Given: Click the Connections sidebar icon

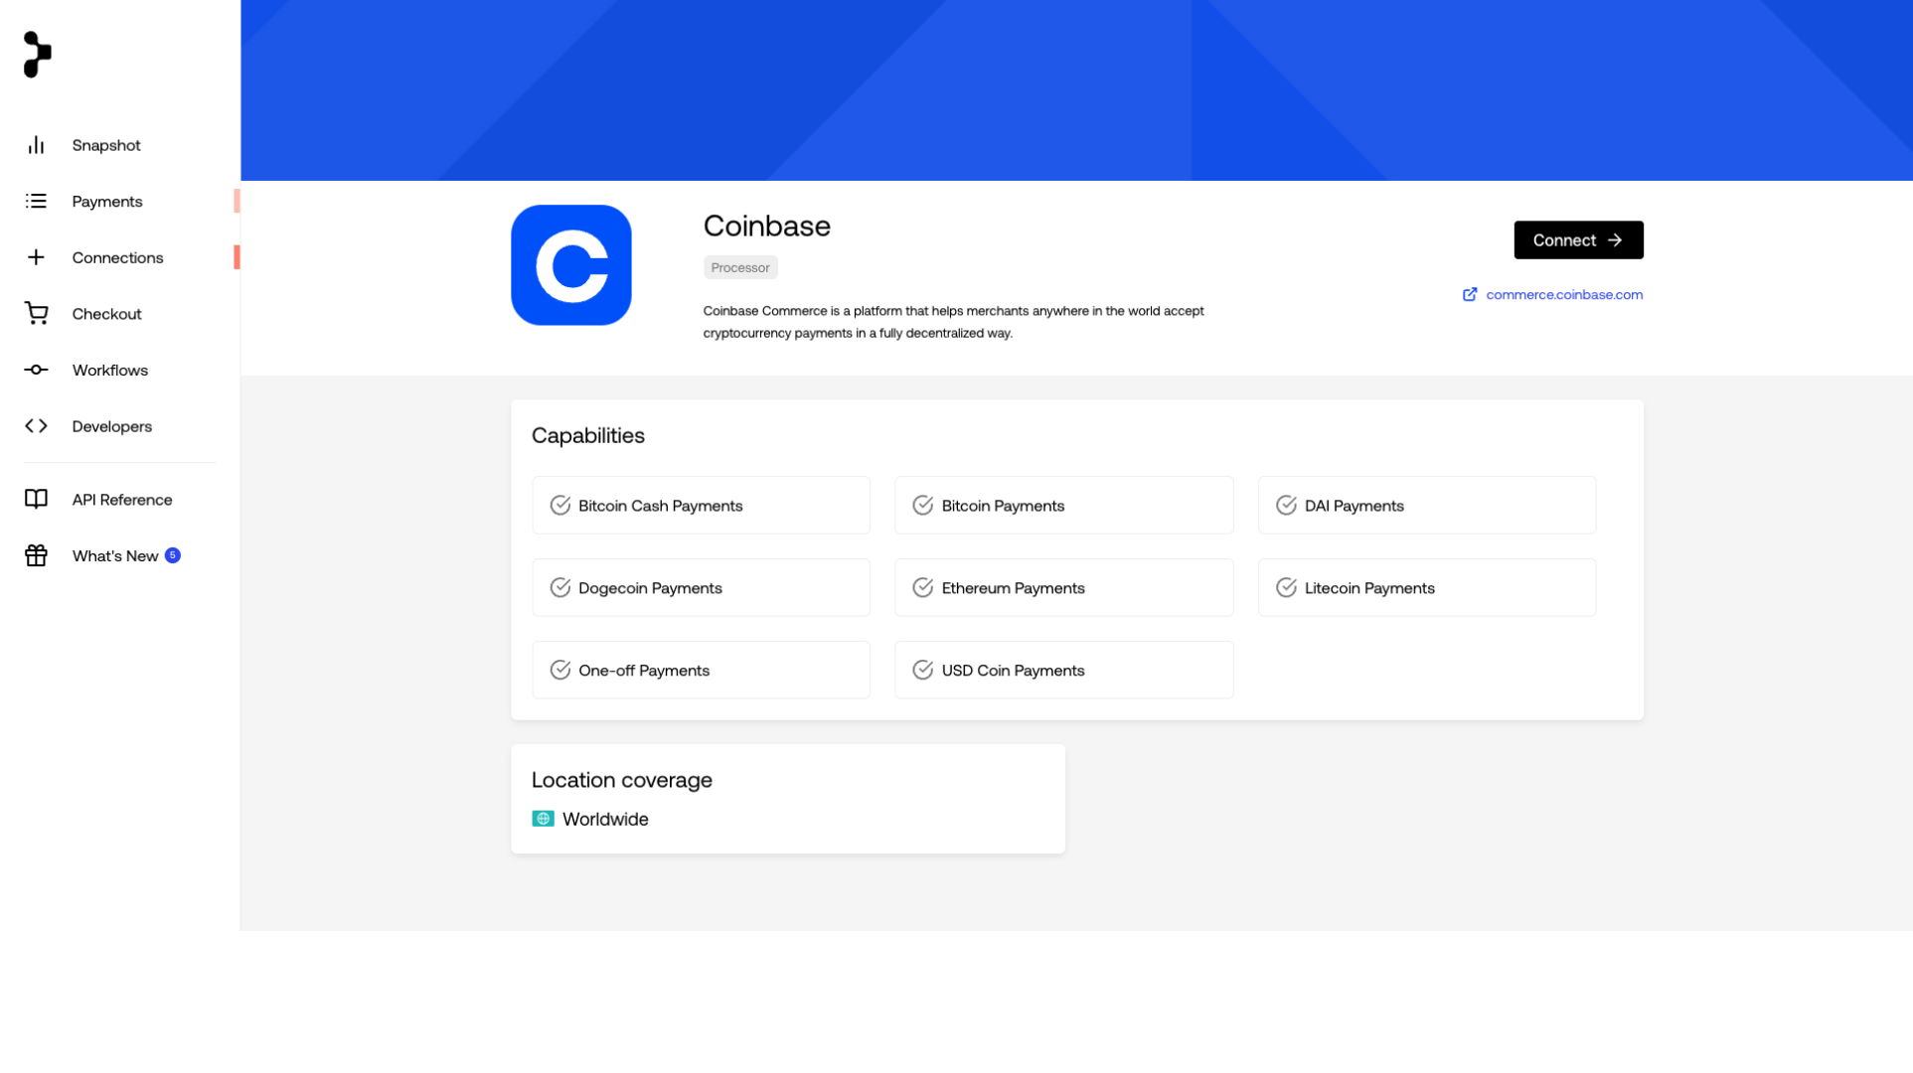Looking at the screenshot, I should tap(36, 256).
